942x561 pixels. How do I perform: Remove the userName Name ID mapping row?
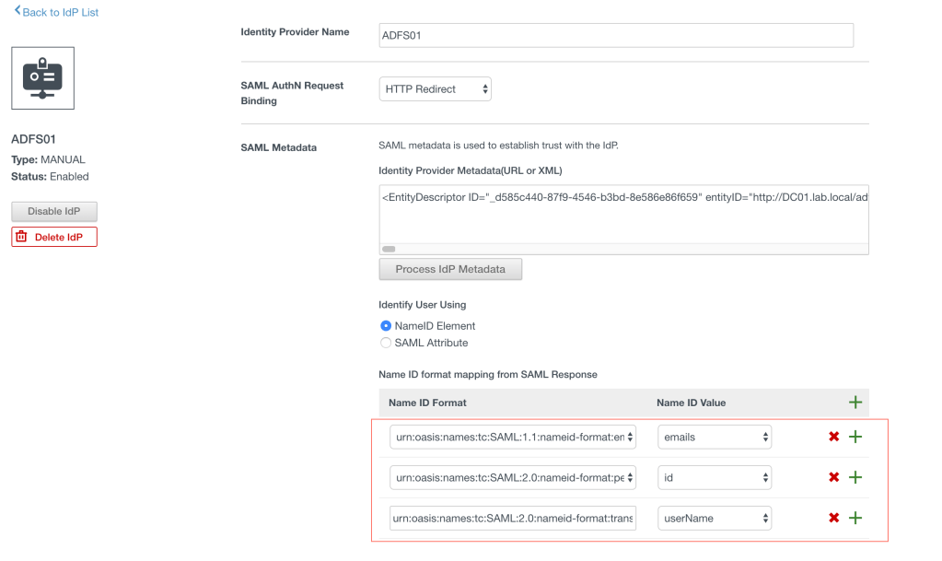coord(833,518)
